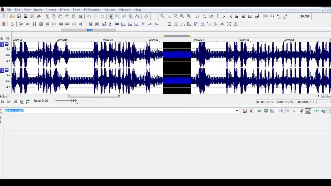Click Go to End button
Viewport: 331px width, 186px height.
click(x=80, y=24)
